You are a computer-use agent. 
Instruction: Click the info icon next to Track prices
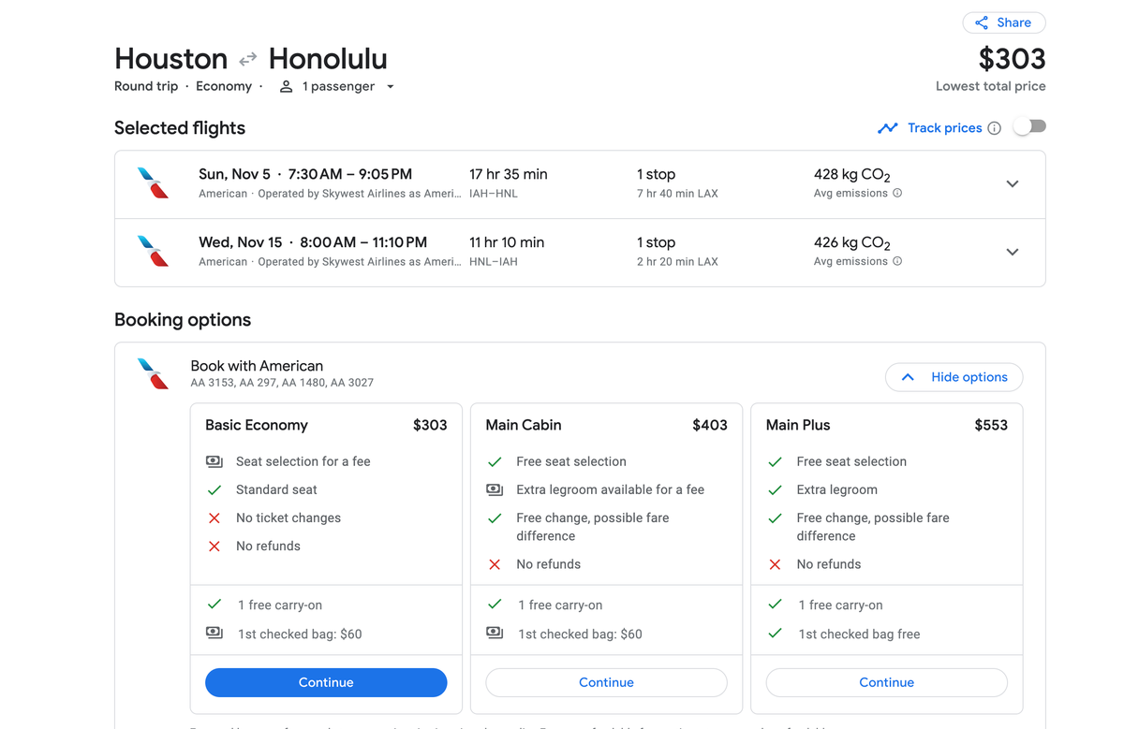click(x=996, y=127)
